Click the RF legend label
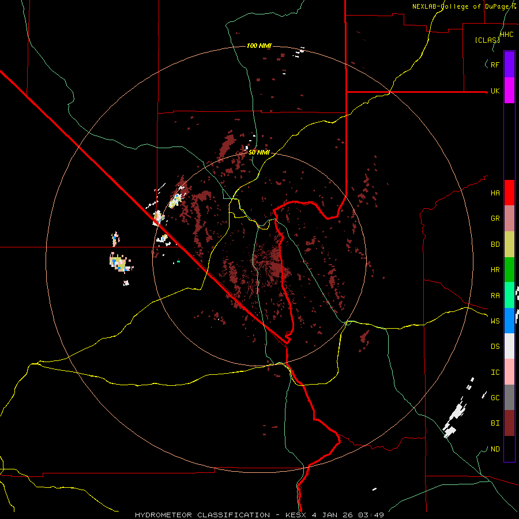This screenshot has height=519, width=519. pos(495,65)
